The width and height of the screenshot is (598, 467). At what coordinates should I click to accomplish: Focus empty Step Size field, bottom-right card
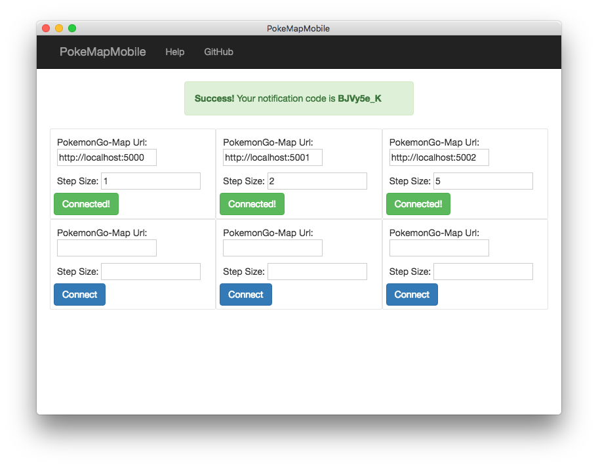tap(483, 272)
